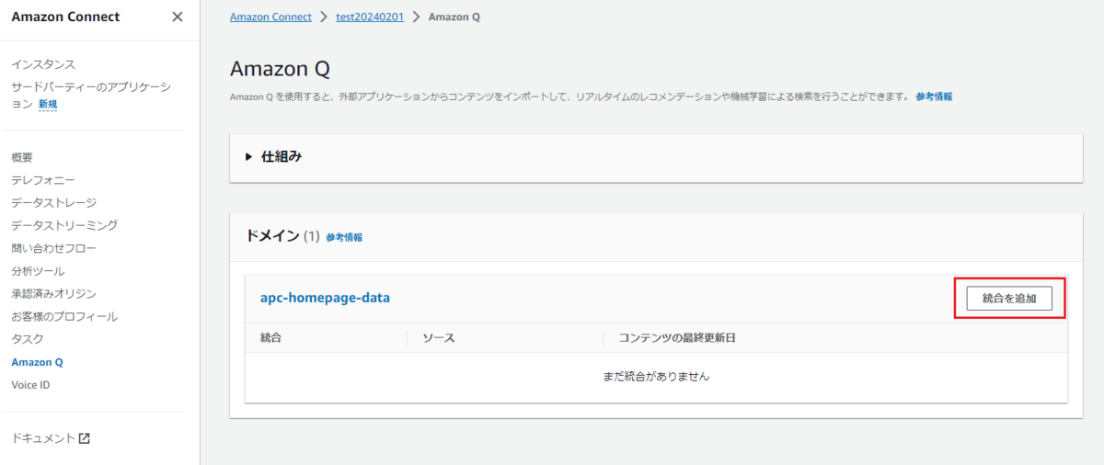Open サードパーティーのアプリケーション sidebar item

coord(91,95)
